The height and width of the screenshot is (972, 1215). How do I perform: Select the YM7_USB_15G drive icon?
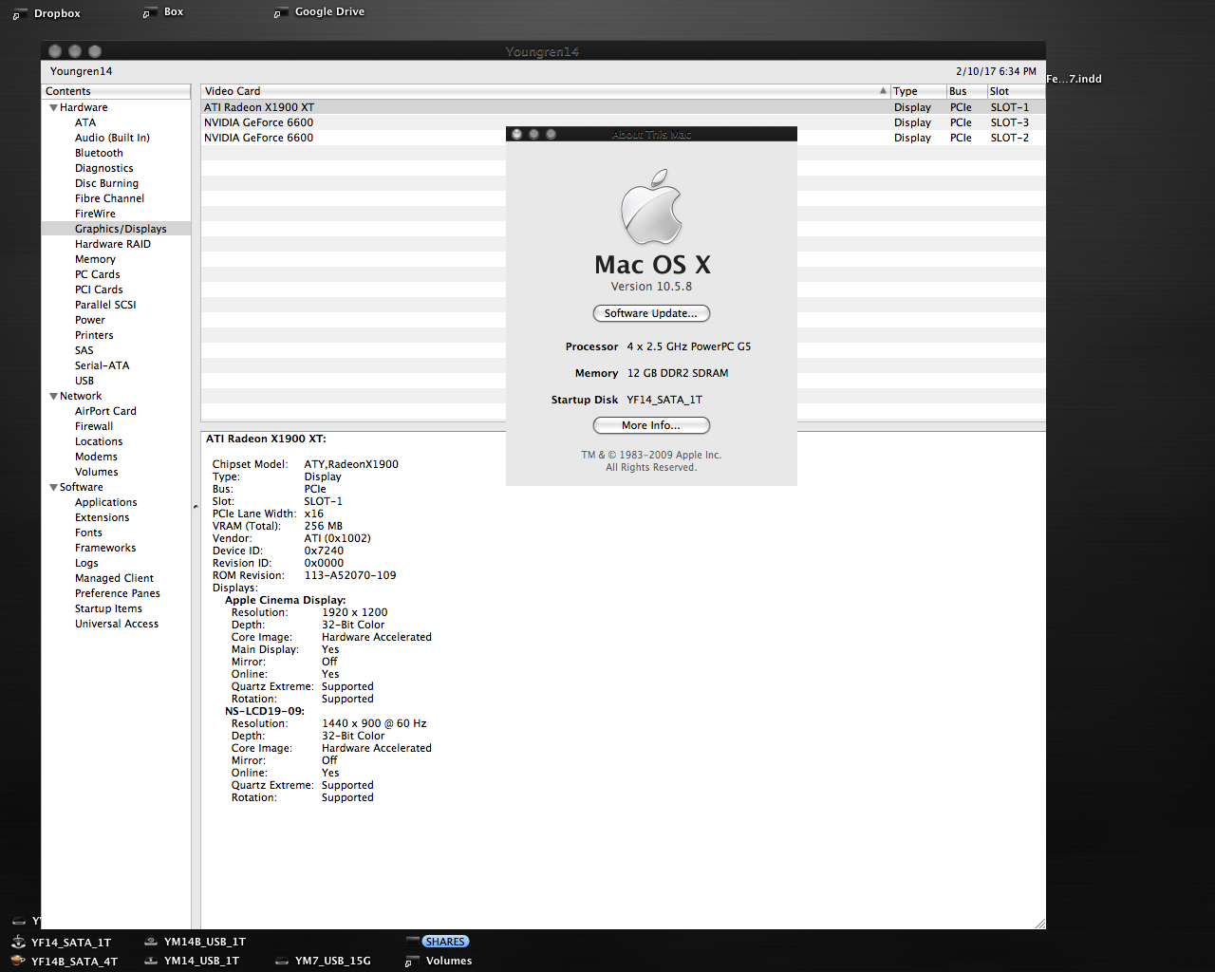pyautogui.click(x=282, y=961)
